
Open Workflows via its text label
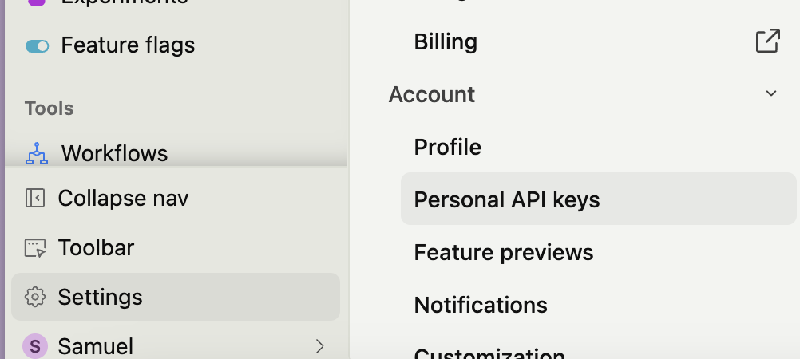(x=114, y=153)
